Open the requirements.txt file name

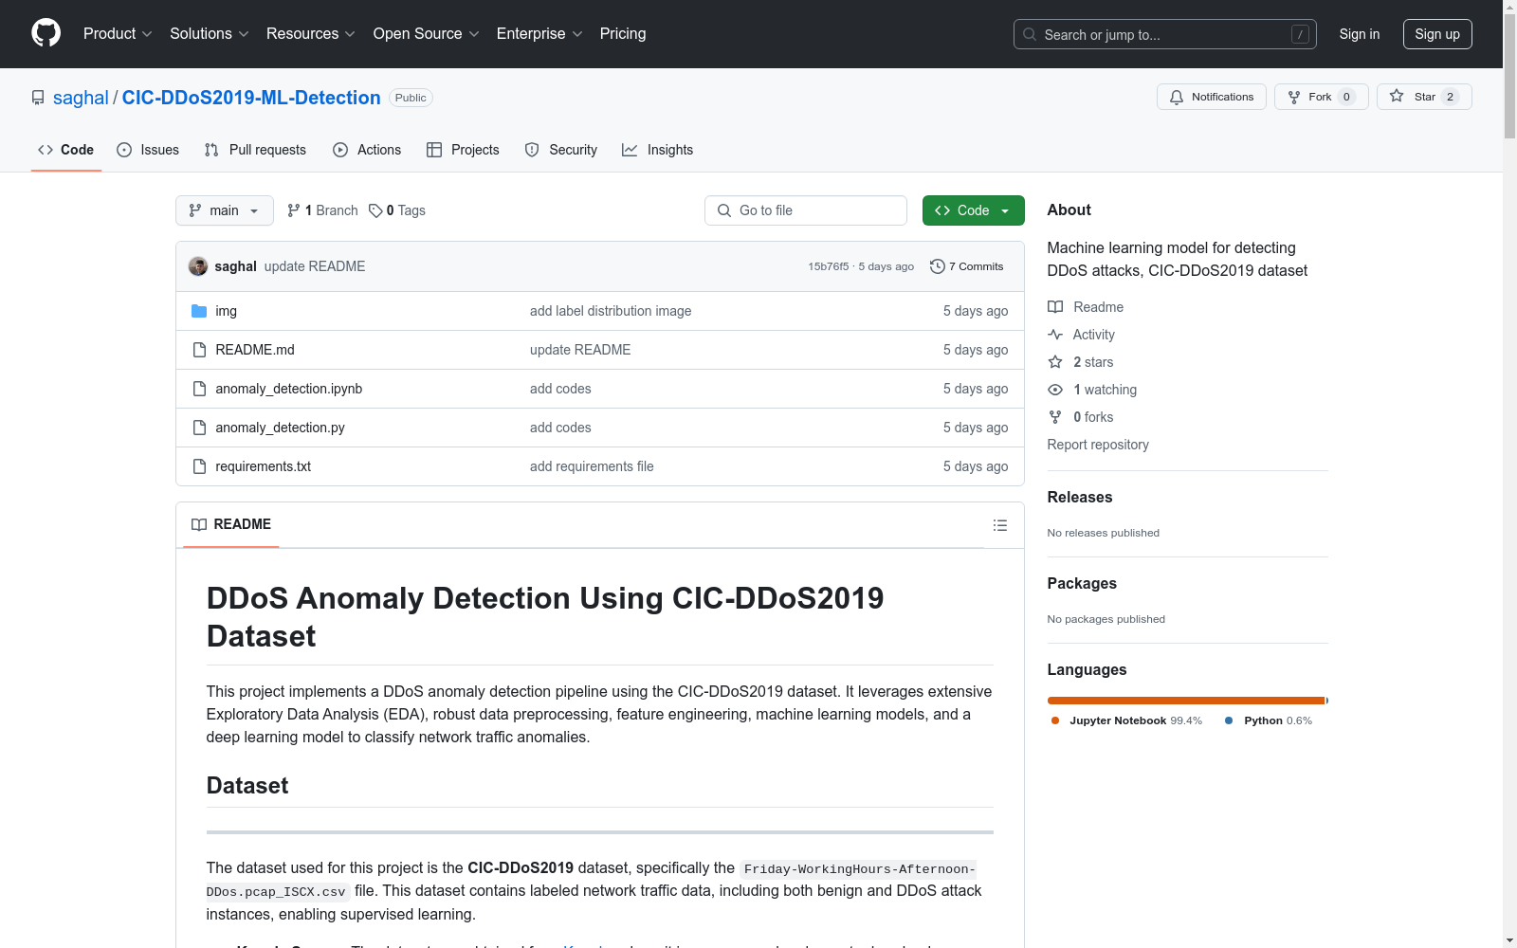[264, 466]
